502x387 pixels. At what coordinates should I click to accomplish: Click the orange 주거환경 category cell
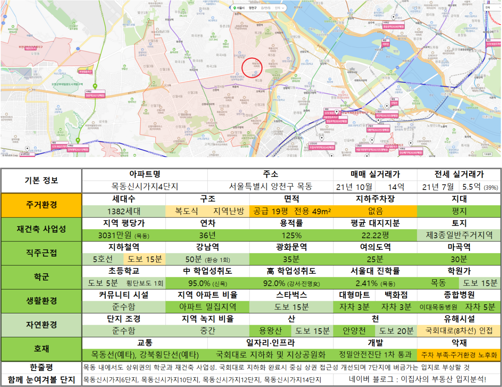(x=41, y=205)
